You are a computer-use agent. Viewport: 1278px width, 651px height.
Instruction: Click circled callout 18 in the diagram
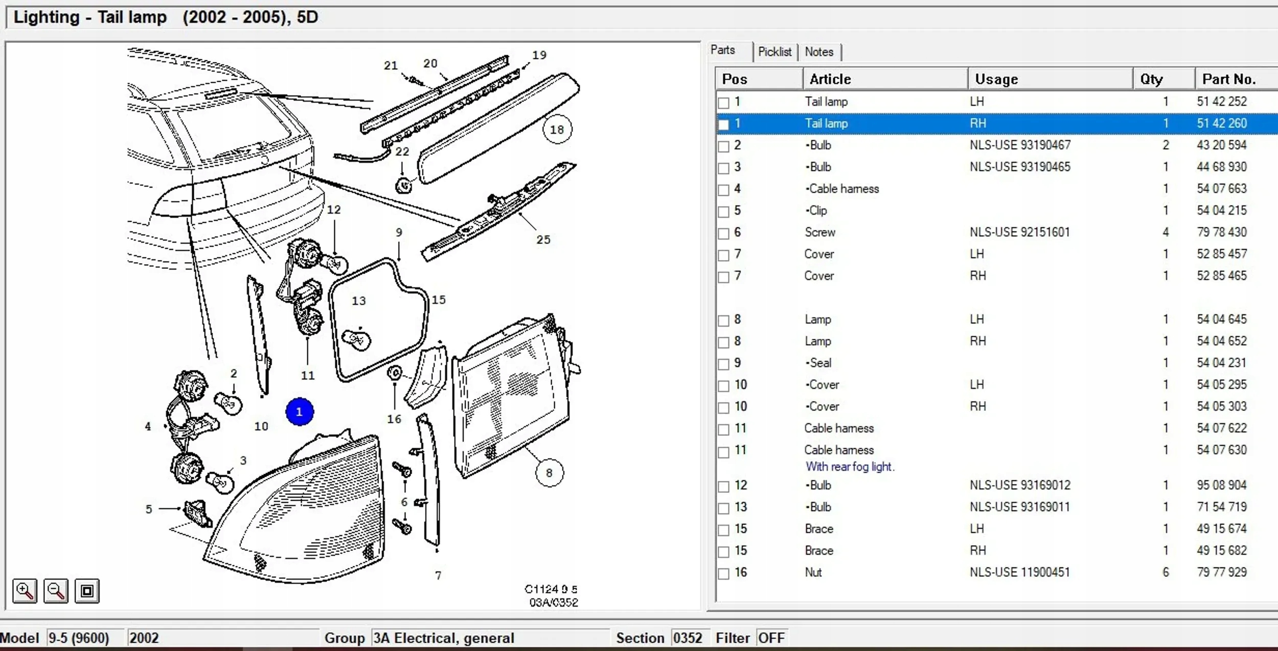coord(557,129)
